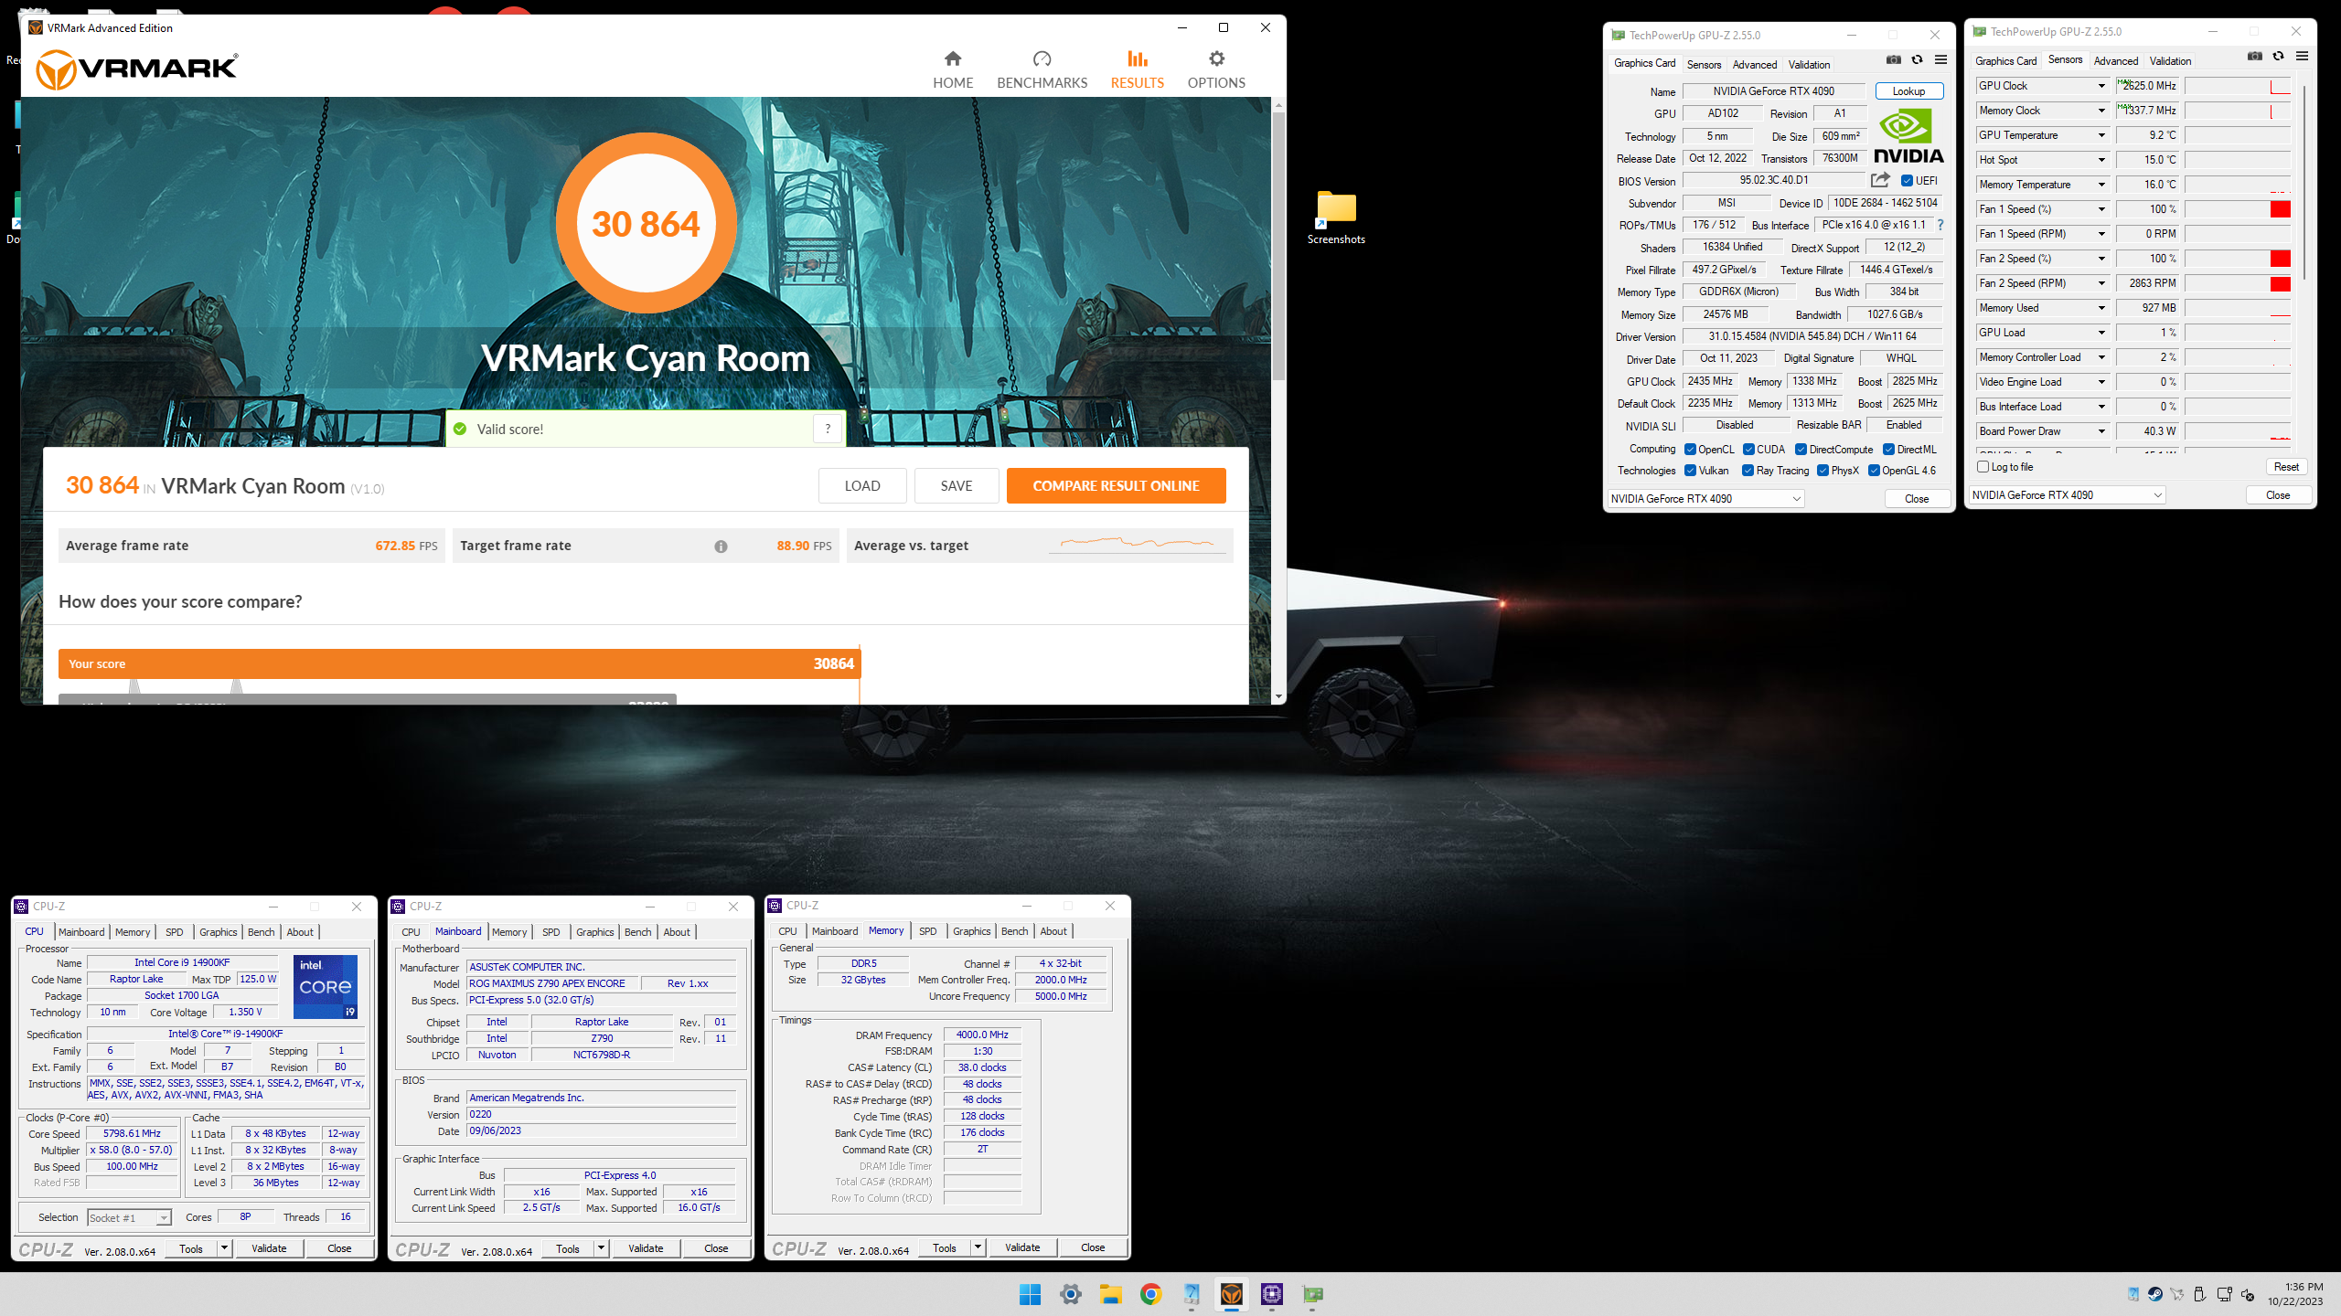This screenshot has height=1316, width=2341.
Task: Toggle the Vulkan checkbox
Action: 1690,471
